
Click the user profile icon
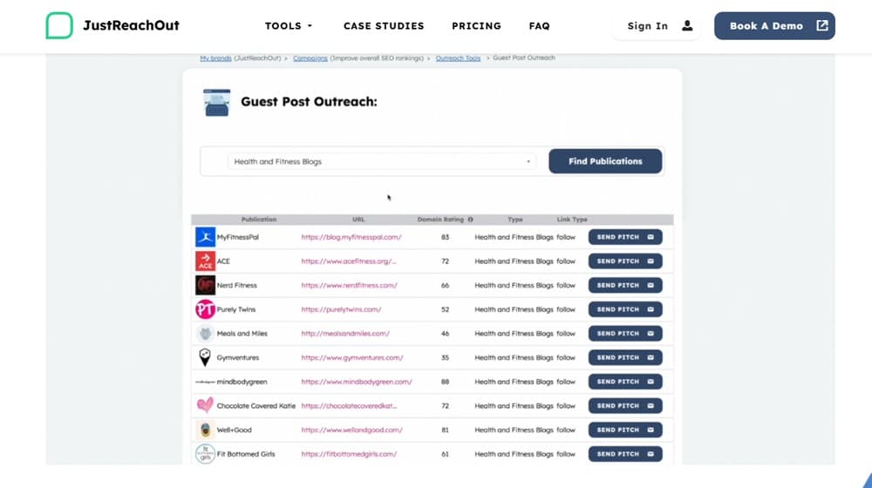click(x=687, y=25)
